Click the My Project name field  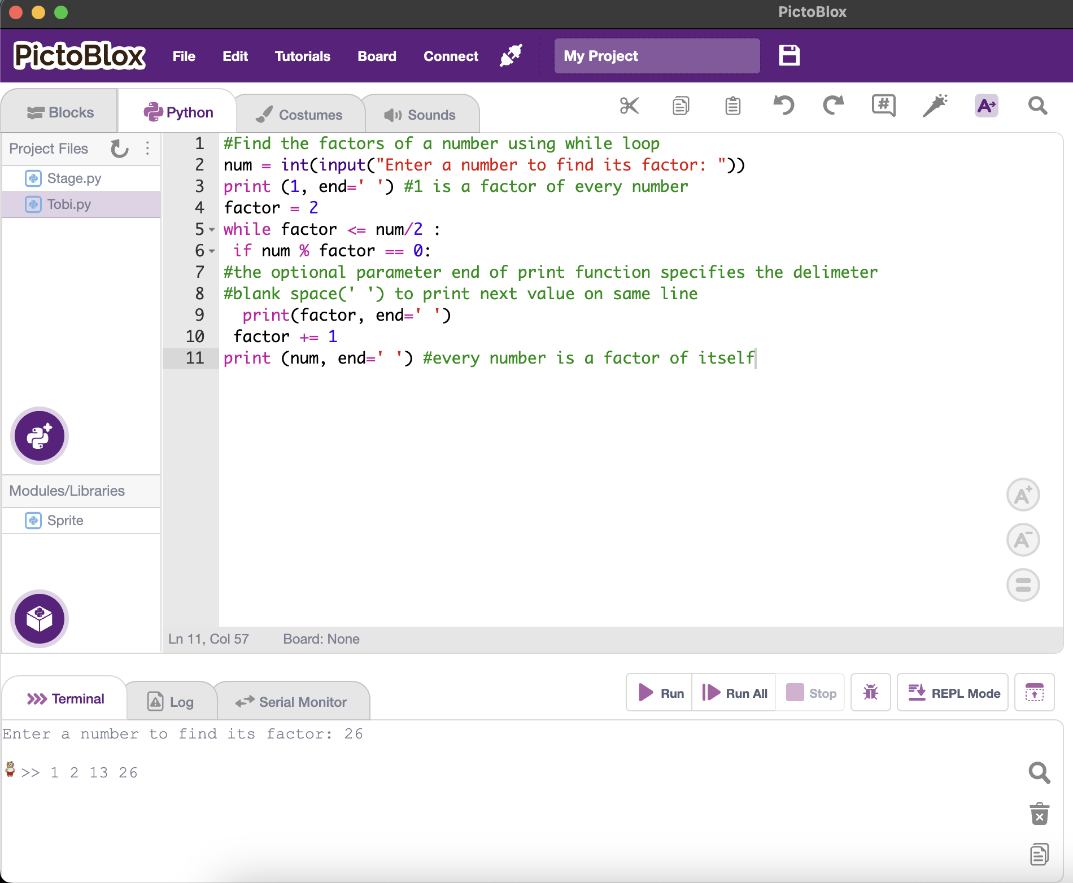coord(657,56)
